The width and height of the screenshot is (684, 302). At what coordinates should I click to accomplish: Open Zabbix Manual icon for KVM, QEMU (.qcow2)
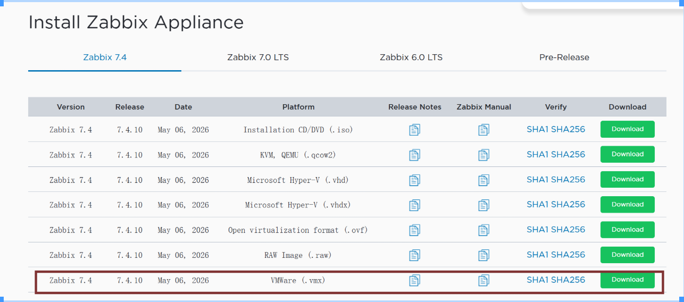point(483,155)
